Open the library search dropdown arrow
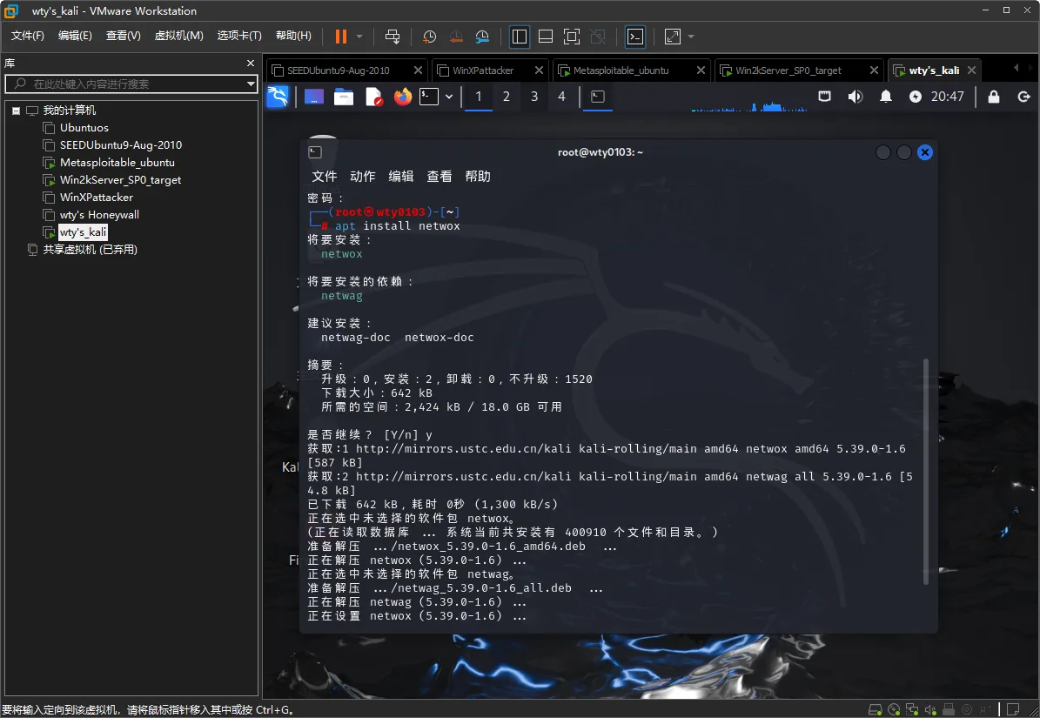 [251, 84]
